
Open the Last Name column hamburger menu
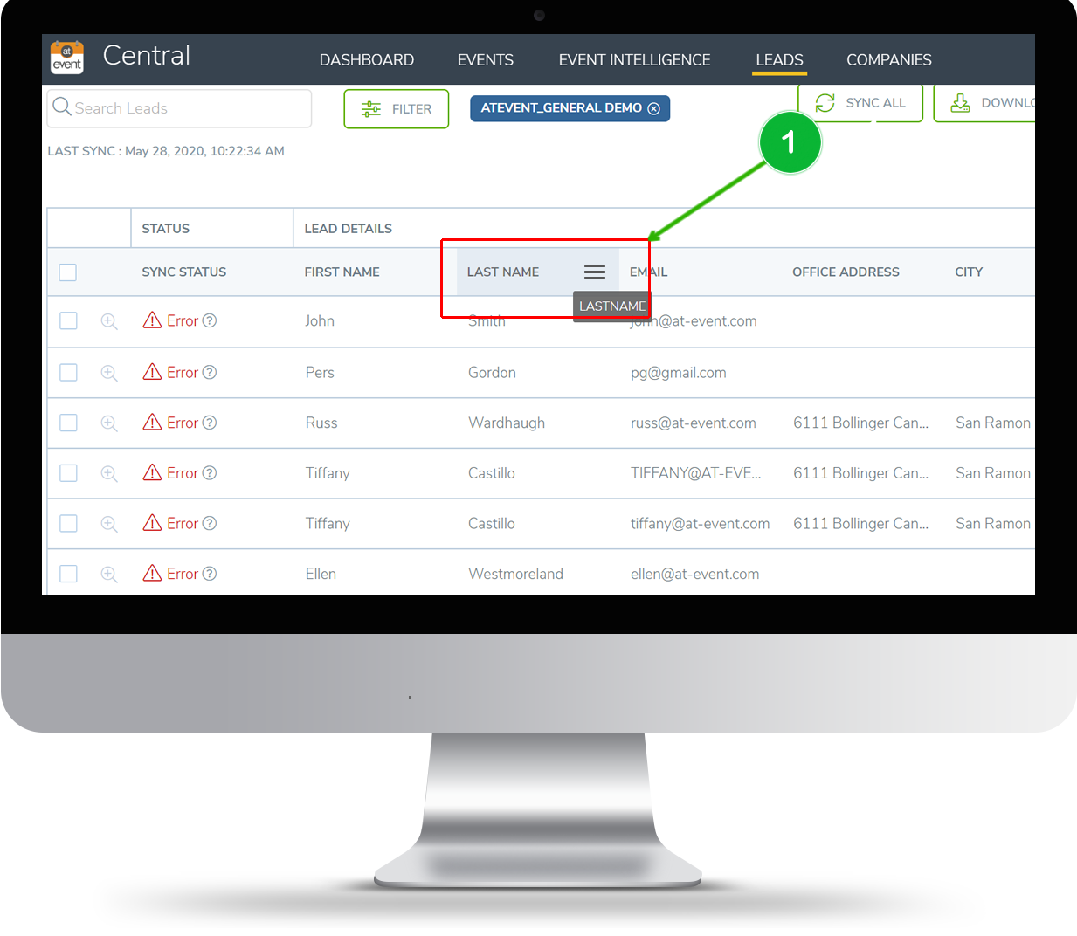coord(595,272)
